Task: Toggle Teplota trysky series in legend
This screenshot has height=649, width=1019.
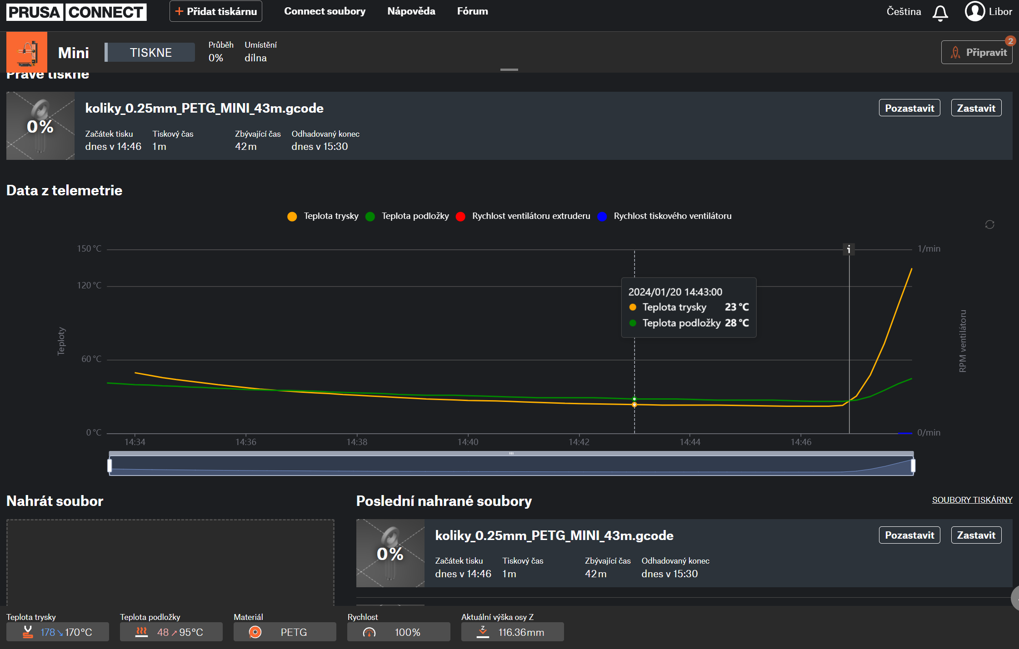Action: (x=323, y=216)
